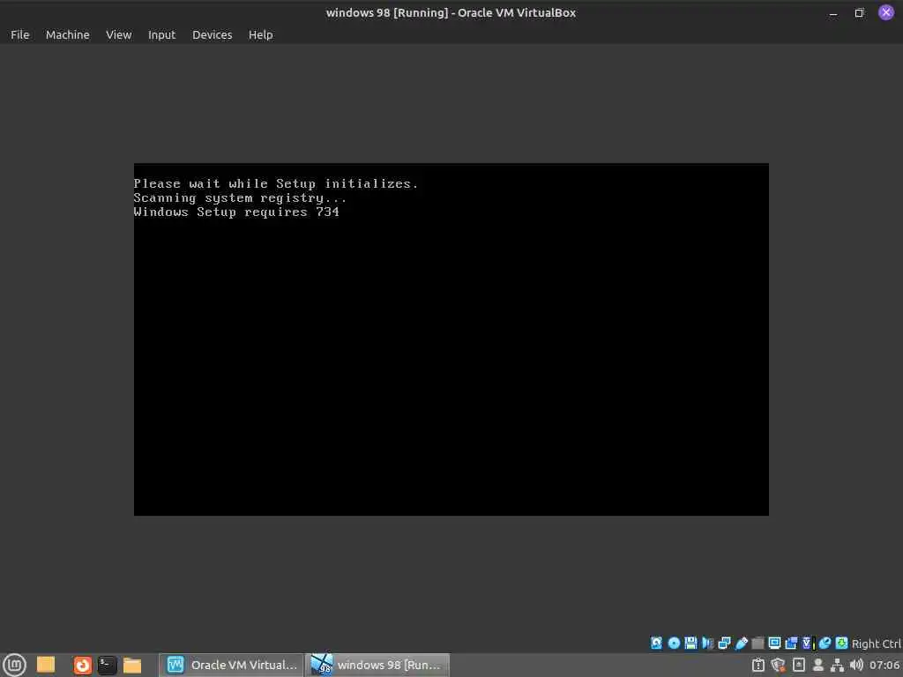Launch the terminal from the taskbar
903x677 pixels.
pos(107,665)
